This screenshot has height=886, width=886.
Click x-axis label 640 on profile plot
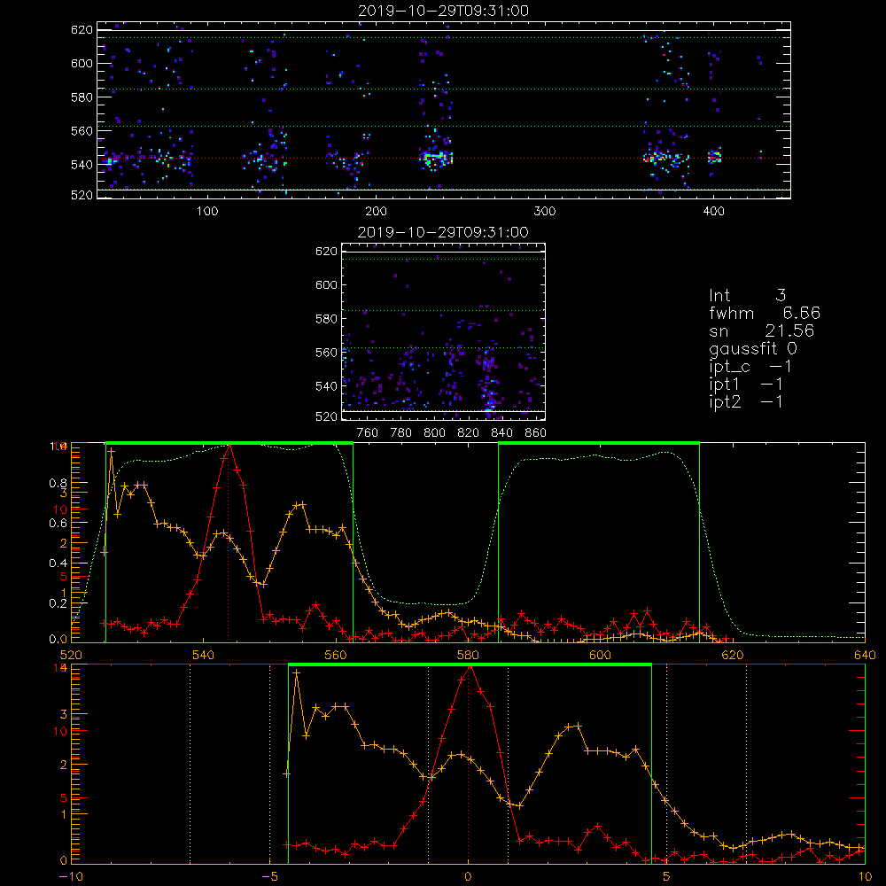click(x=865, y=656)
